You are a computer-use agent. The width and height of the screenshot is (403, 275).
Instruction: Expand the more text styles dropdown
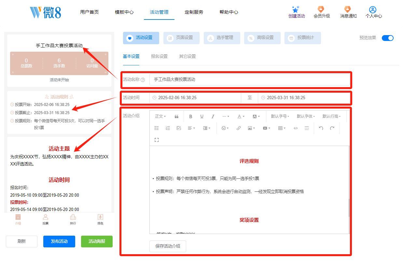coord(226,116)
